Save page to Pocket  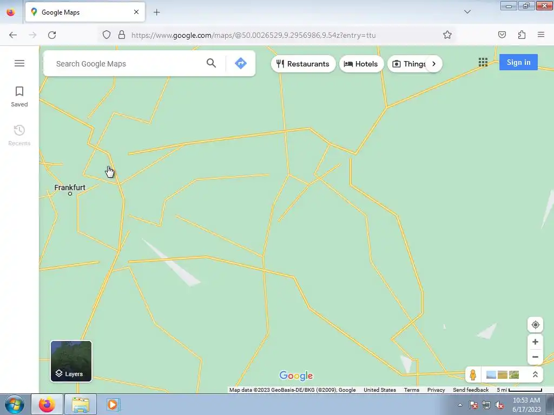click(502, 35)
